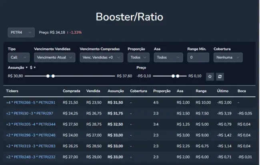The width and height of the screenshot is (260, 165).
Task: Click the star favorite icon button
Action: [x=210, y=76]
